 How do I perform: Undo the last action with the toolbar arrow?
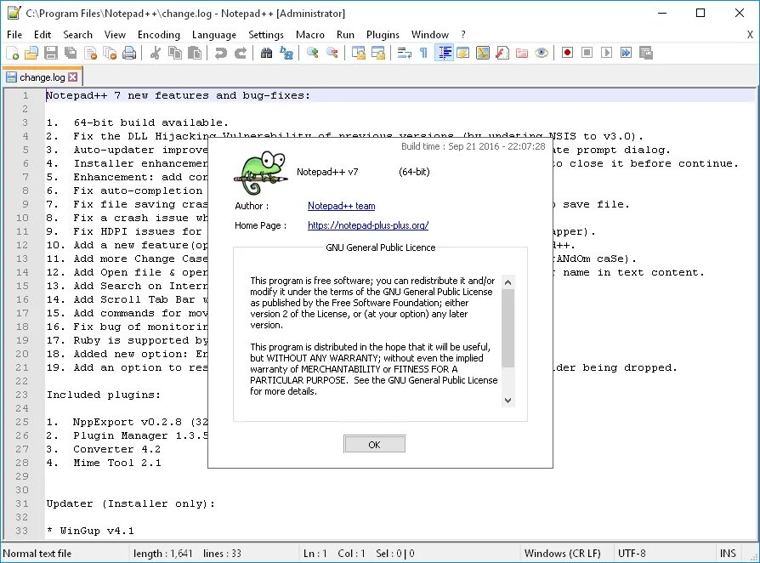click(x=220, y=53)
